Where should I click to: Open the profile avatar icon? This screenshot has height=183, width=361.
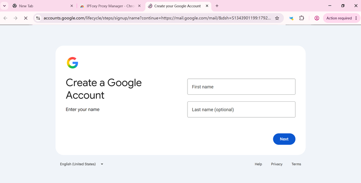[x=317, y=18]
